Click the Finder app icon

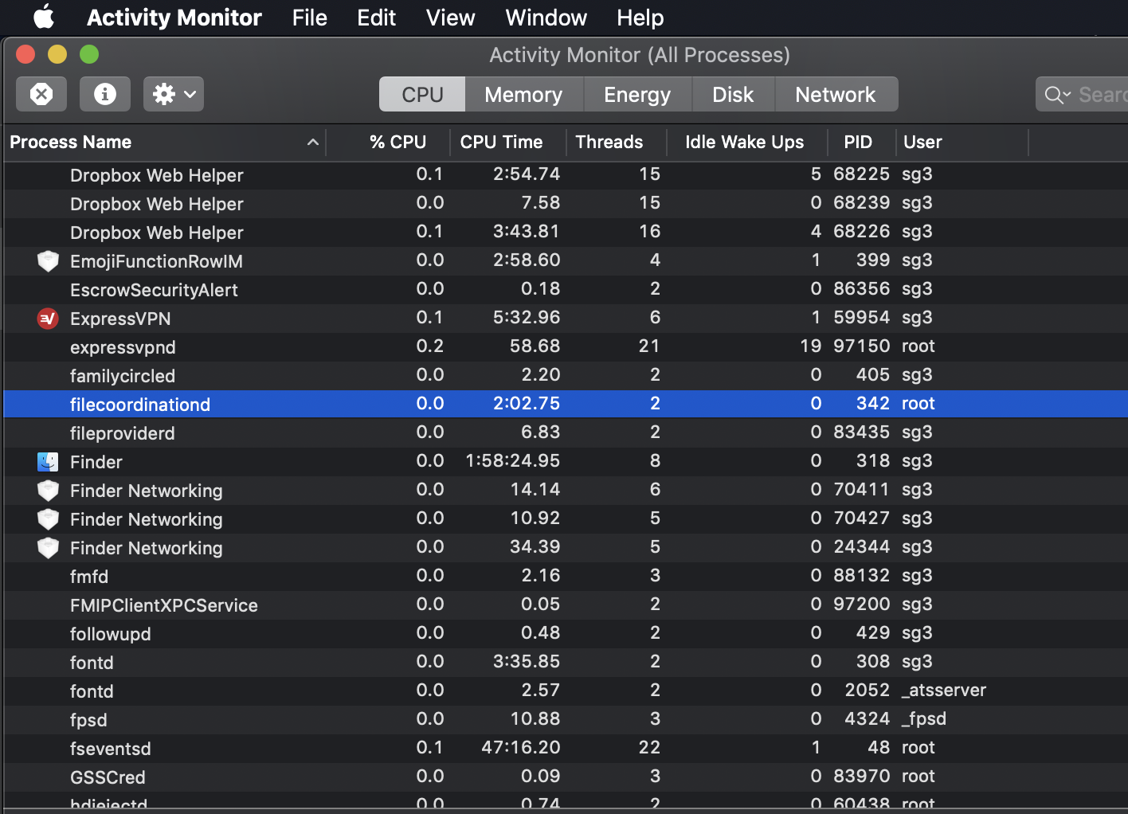pos(48,462)
